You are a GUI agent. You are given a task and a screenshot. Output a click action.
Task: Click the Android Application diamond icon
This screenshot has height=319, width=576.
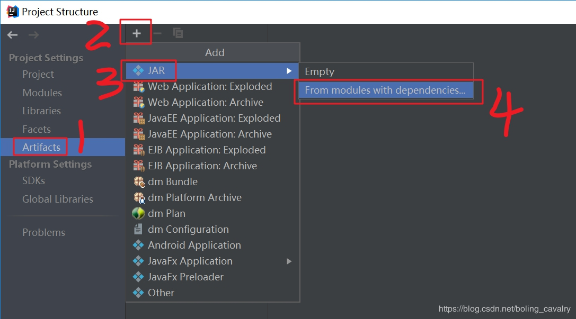(x=138, y=245)
